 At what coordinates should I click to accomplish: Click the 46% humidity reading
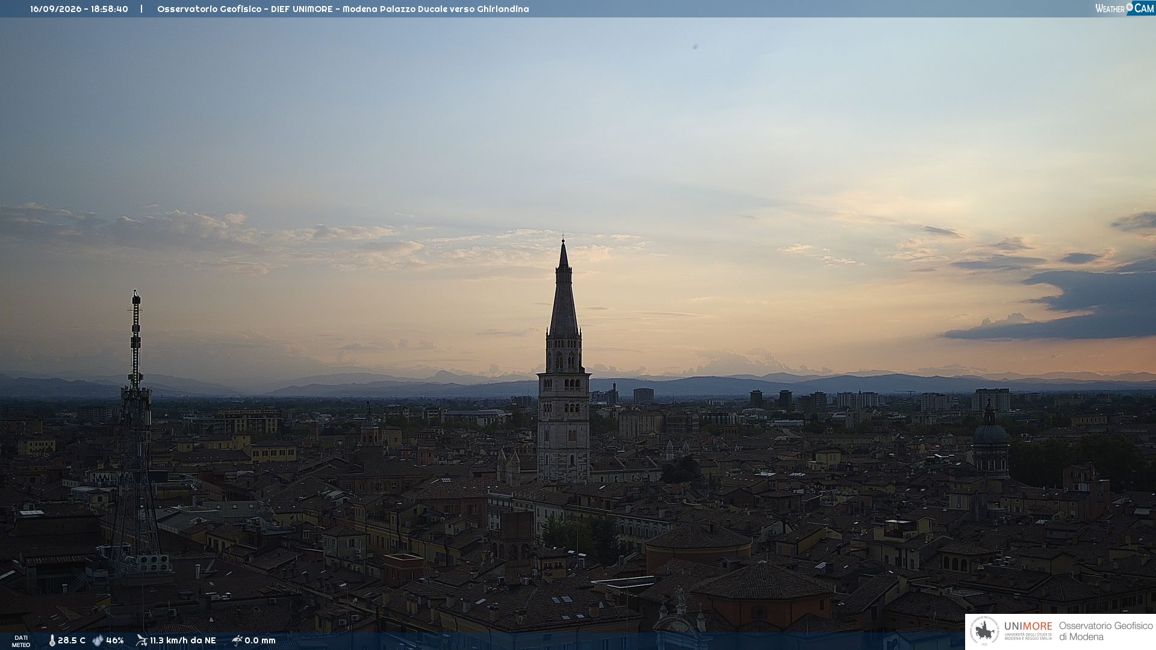[115, 641]
